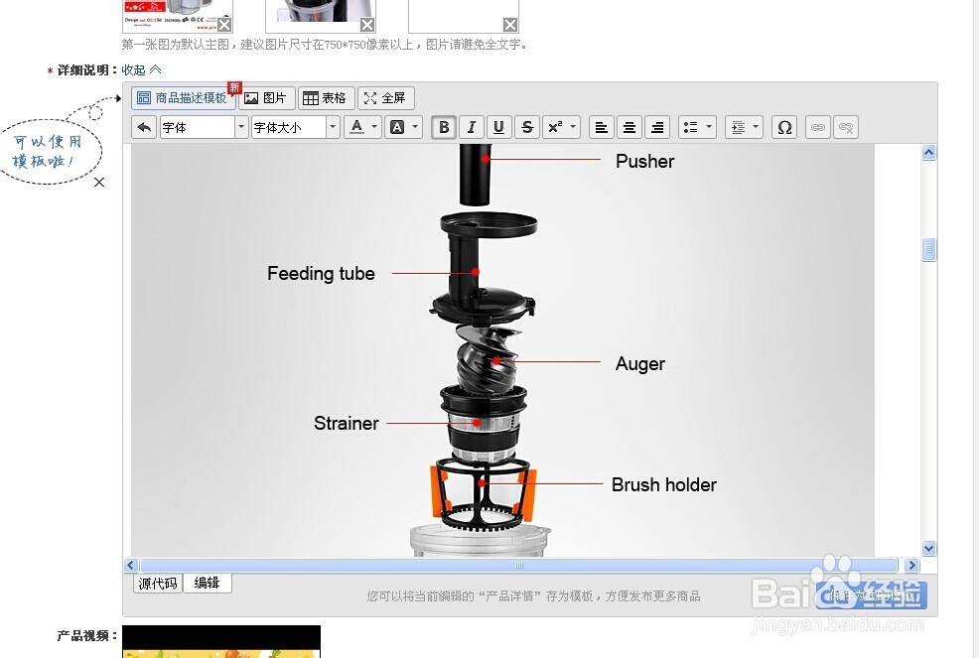The image size is (979, 658).
Task: Toggle bold formatting
Action: 444,127
